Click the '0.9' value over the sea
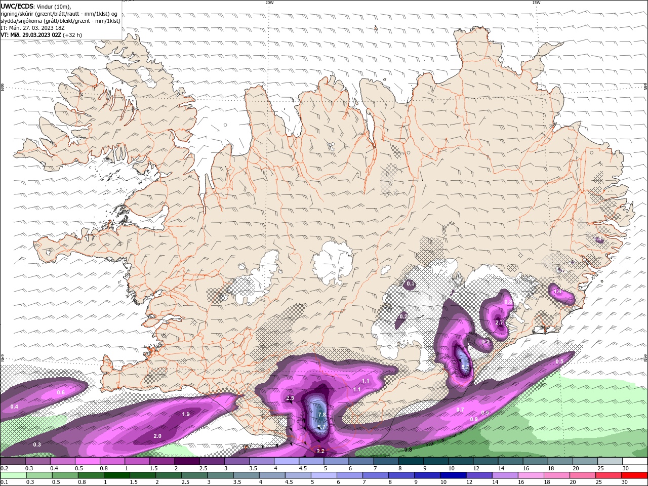The width and height of the screenshot is (648, 486). coord(474,419)
